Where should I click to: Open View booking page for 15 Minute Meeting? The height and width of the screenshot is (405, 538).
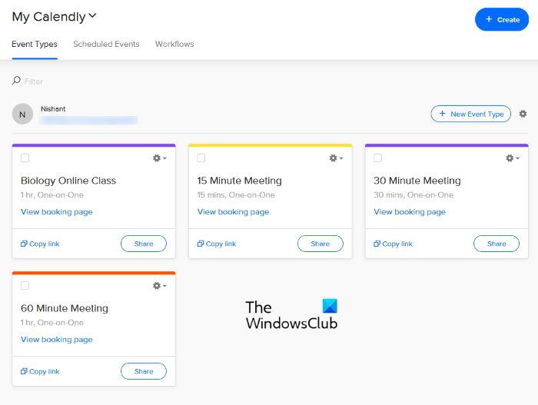tap(233, 212)
